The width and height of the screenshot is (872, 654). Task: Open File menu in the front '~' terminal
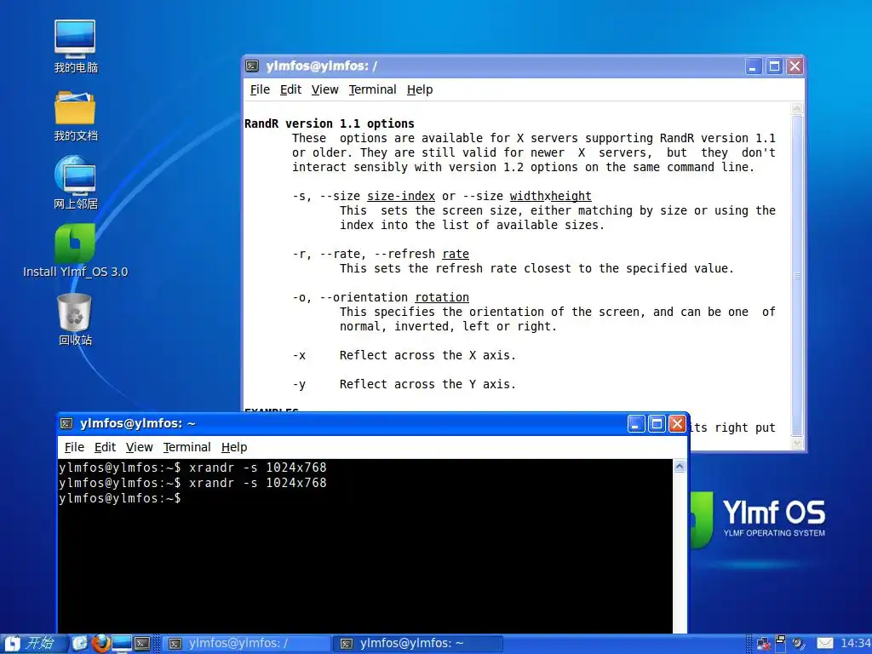(74, 447)
